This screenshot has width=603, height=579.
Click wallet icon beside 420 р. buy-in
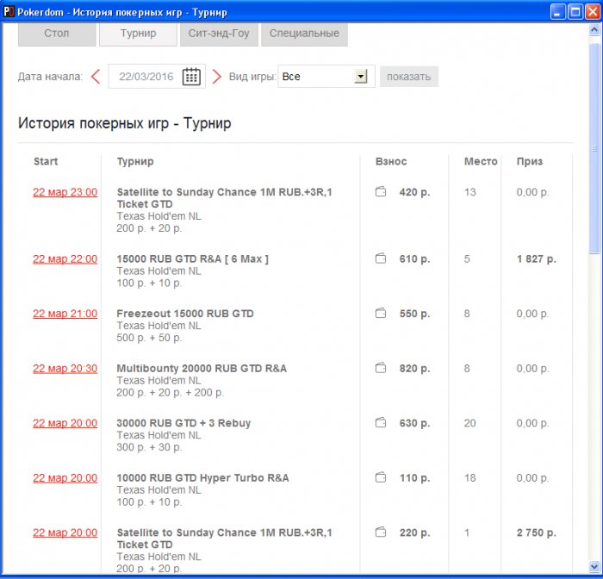[381, 191]
